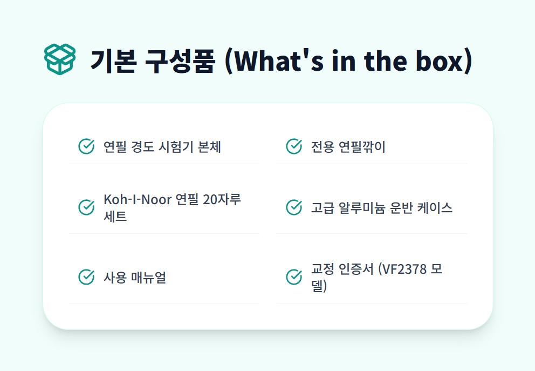The height and width of the screenshot is (371, 535).
Task: Click the divider line below 전용 연필깎이
Action: pos(372,164)
